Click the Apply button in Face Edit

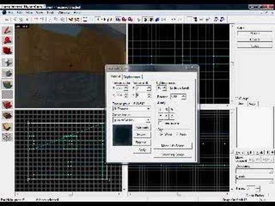(142, 150)
